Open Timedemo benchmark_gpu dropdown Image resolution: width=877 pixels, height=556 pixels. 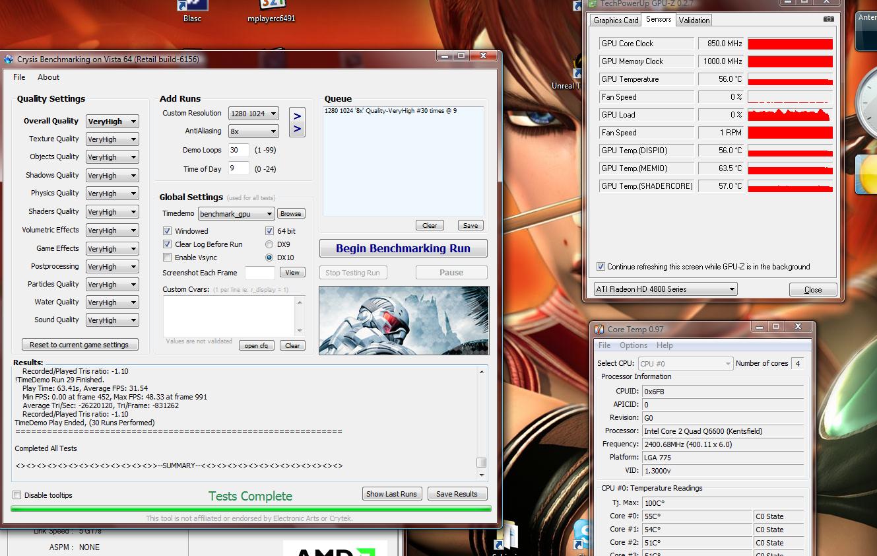tap(236, 214)
